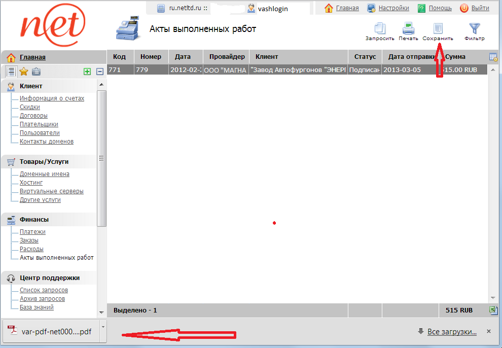Sort table by Дата column header
Viewport: 502px width, 348px height.
182,57
